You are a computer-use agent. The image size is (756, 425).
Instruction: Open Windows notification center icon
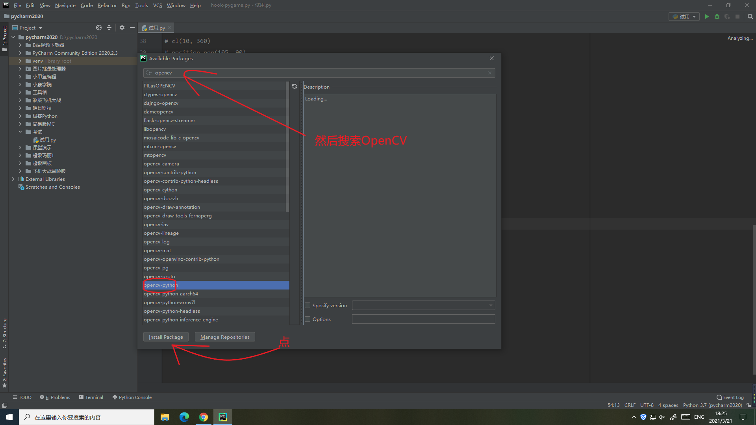(743, 417)
